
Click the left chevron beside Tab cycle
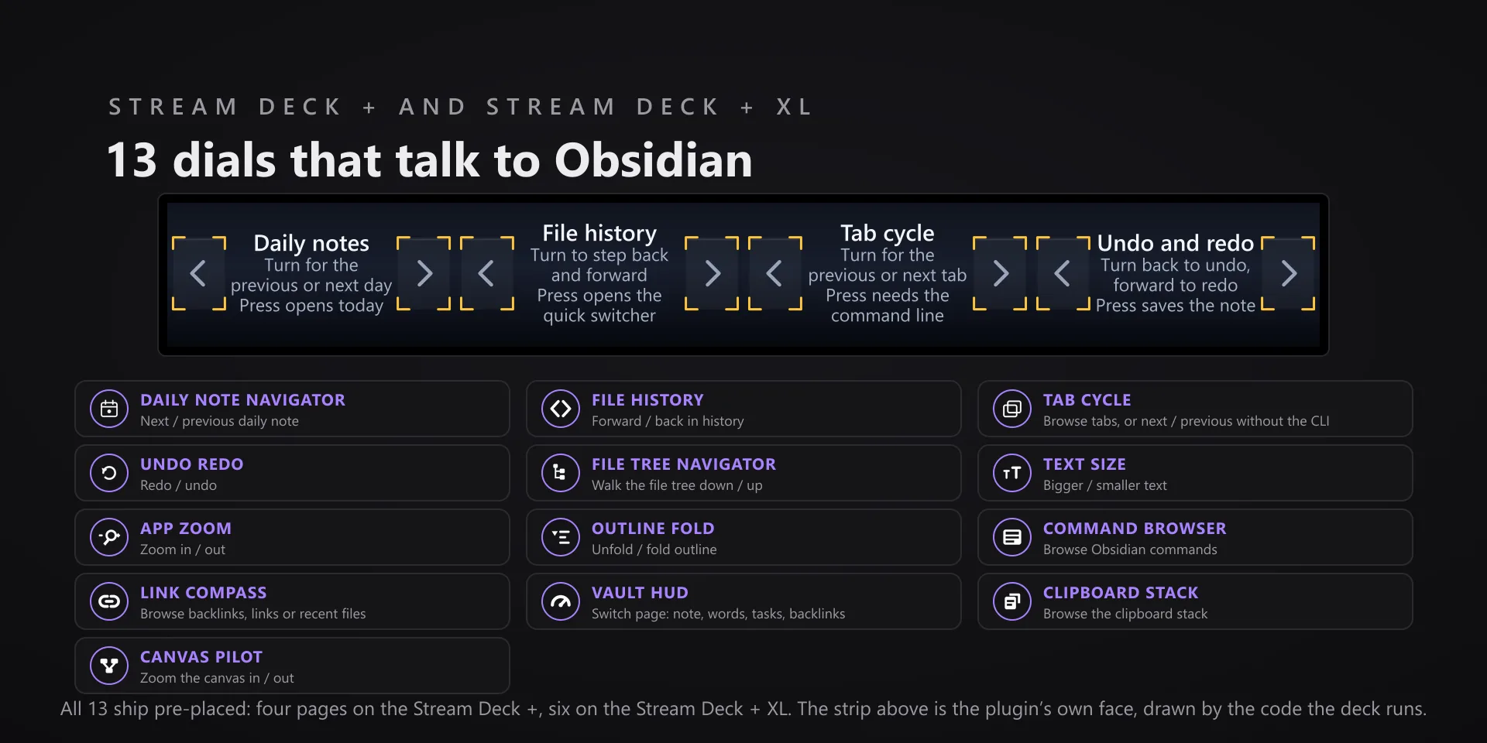click(x=774, y=273)
